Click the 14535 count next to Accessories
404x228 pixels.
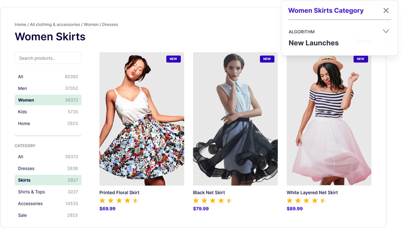(x=72, y=204)
